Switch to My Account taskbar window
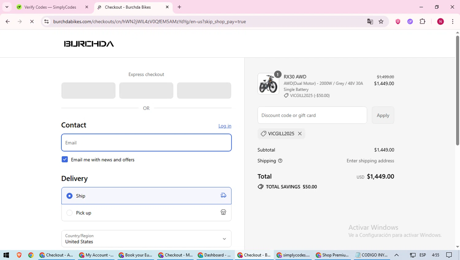460x260 pixels. (96, 255)
